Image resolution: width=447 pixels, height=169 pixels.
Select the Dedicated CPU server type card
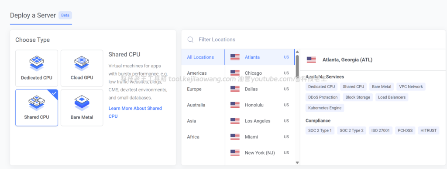pyautogui.click(x=37, y=68)
